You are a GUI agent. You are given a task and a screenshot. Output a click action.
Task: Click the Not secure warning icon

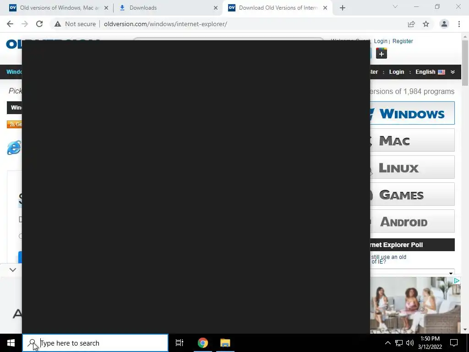point(58,24)
